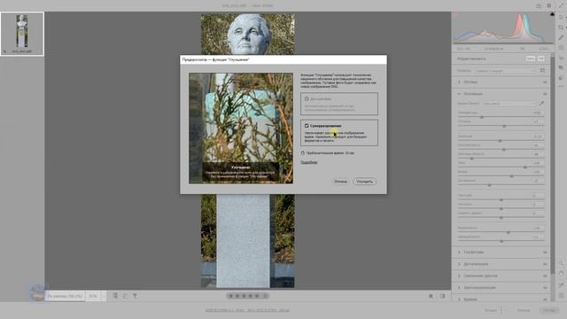Click the Готово (Done) button
This screenshot has width=567, height=319.
pos(549,310)
